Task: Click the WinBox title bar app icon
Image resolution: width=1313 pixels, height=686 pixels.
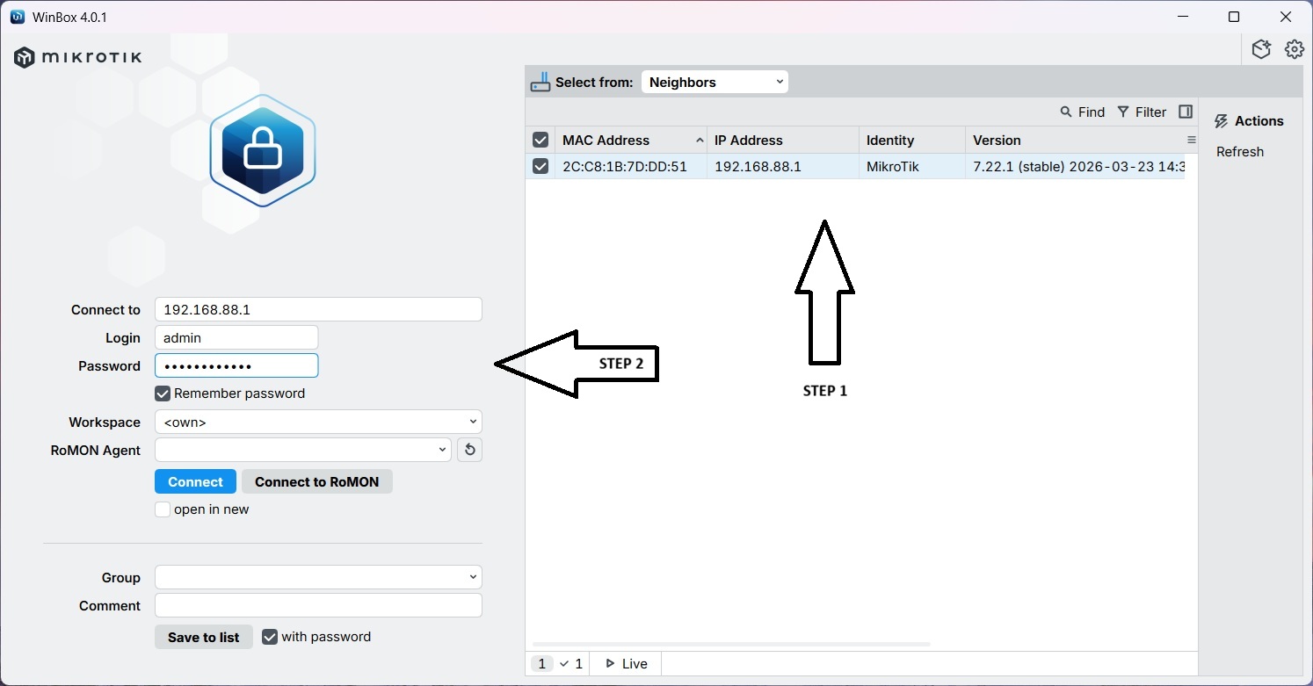Action: tap(18, 17)
